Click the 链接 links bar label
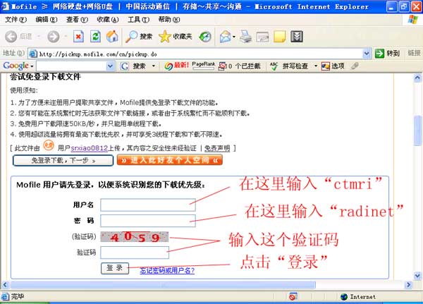Viewport: 423px width, 304px height. point(414,53)
